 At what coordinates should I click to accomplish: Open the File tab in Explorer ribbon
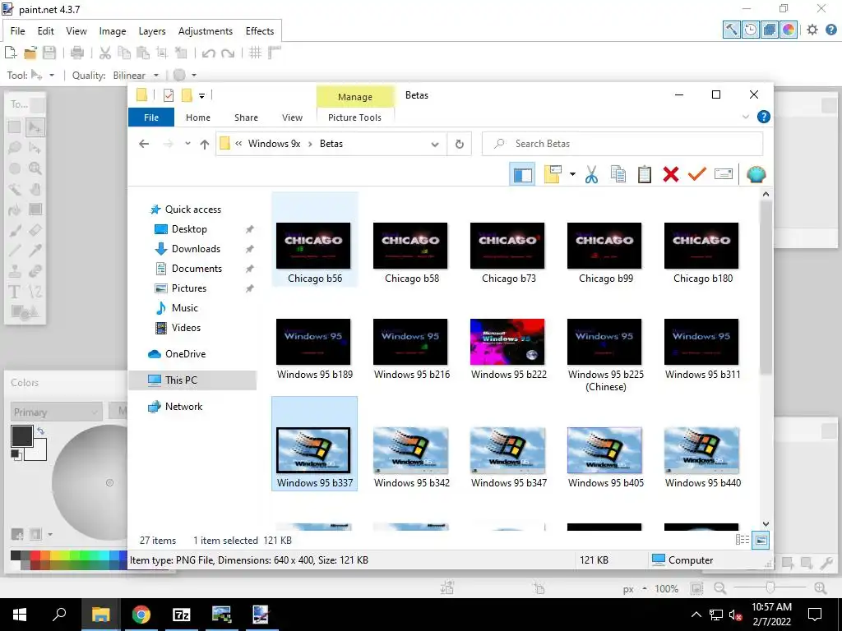[151, 117]
